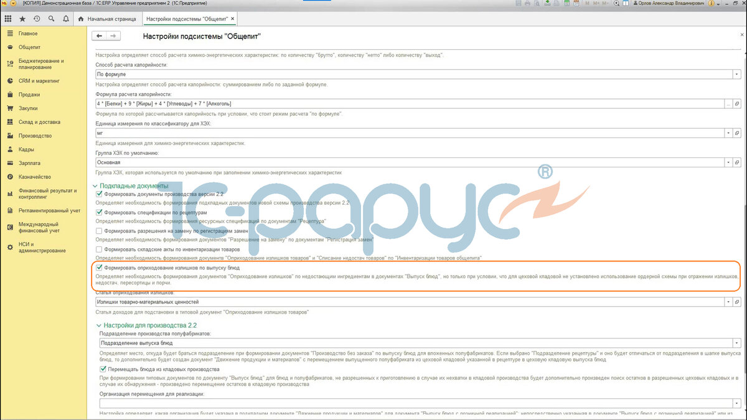The image size is (747, 420).
Task: Open dropdown next to the information icon
Action: click(718, 3)
